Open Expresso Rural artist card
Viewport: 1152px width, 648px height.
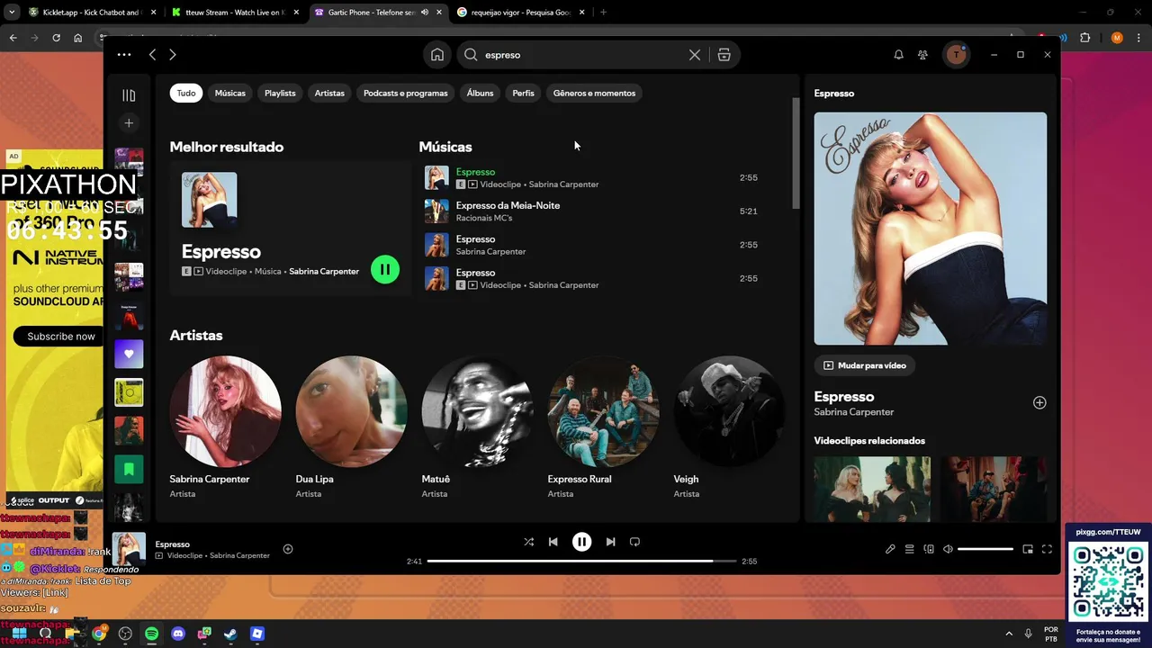tap(603, 427)
